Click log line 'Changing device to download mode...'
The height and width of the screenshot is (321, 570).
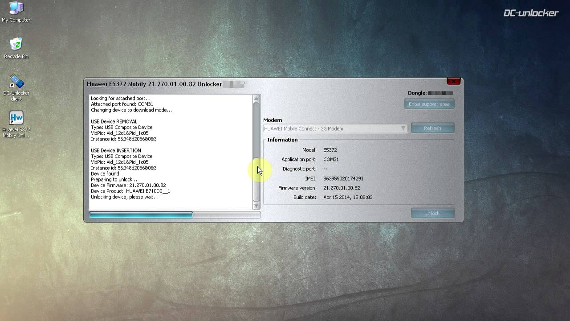click(x=131, y=110)
